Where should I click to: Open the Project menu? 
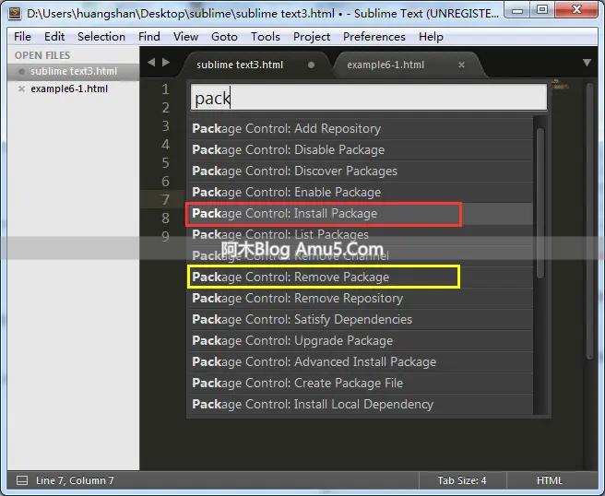(x=312, y=37)
